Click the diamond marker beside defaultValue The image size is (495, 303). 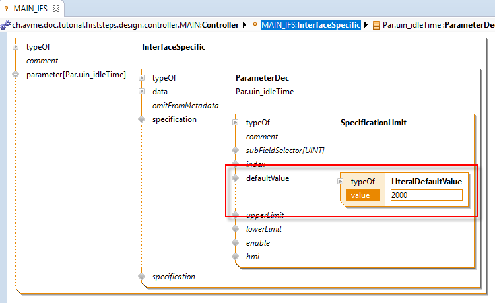[x=234, y=178]
